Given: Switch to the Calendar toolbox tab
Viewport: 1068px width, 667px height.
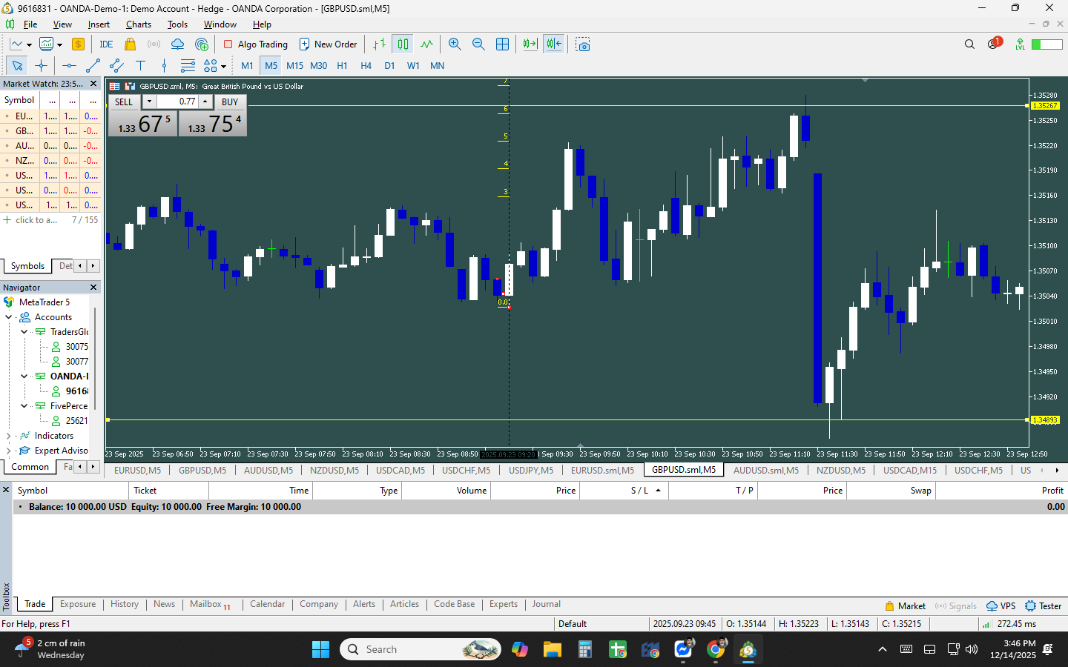Looking at the screenshot, I should tap(267, 604).
